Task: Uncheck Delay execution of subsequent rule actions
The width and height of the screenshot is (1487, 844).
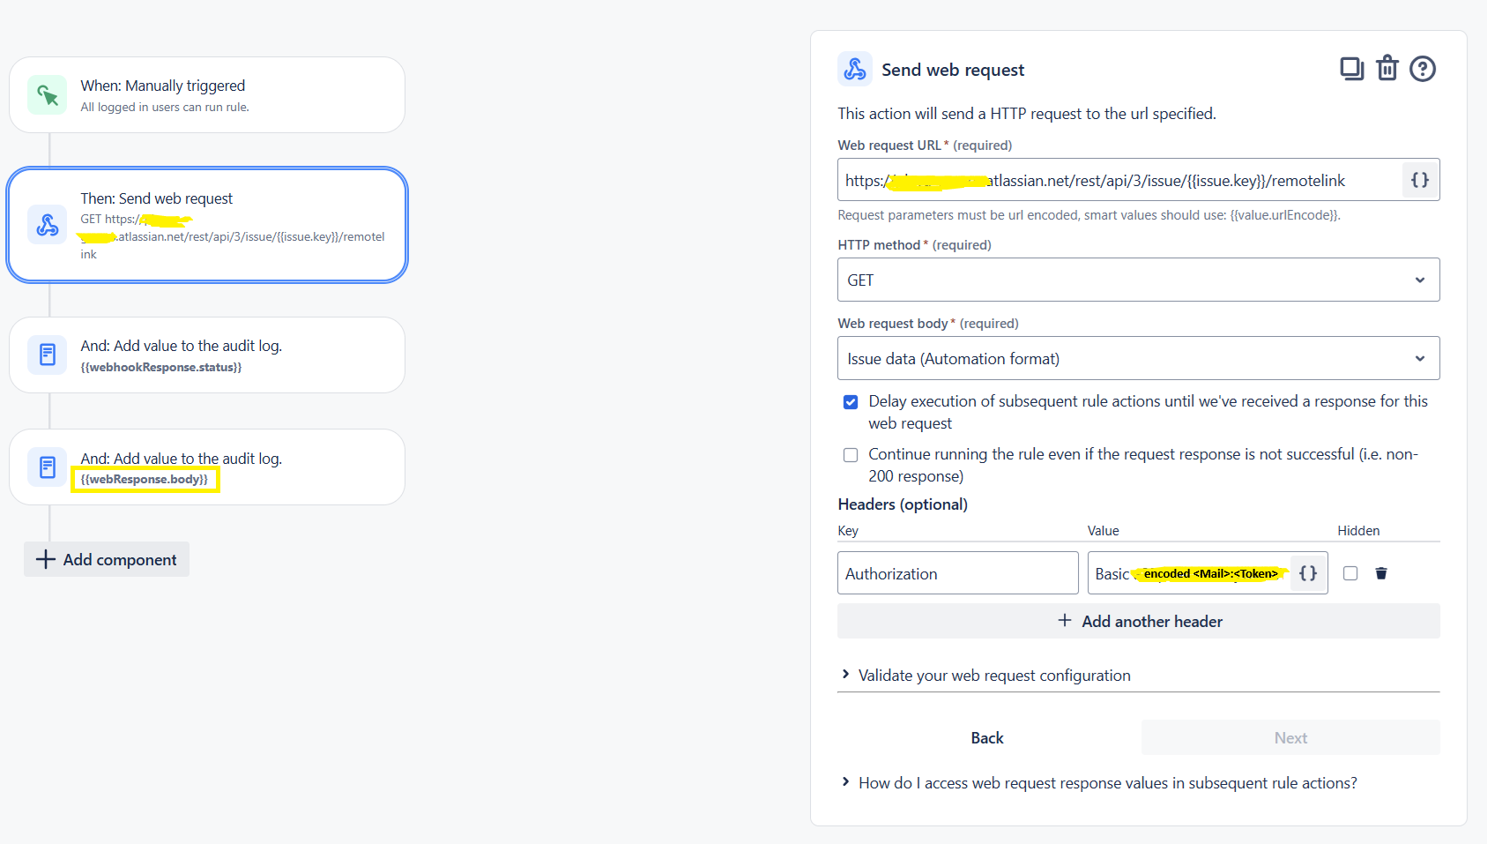Action: (851, 402)
